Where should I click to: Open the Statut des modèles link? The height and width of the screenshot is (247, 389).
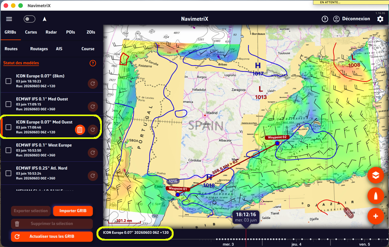[21, 63]
